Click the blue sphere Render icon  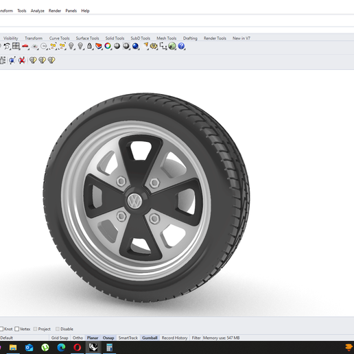pos(135,46)
